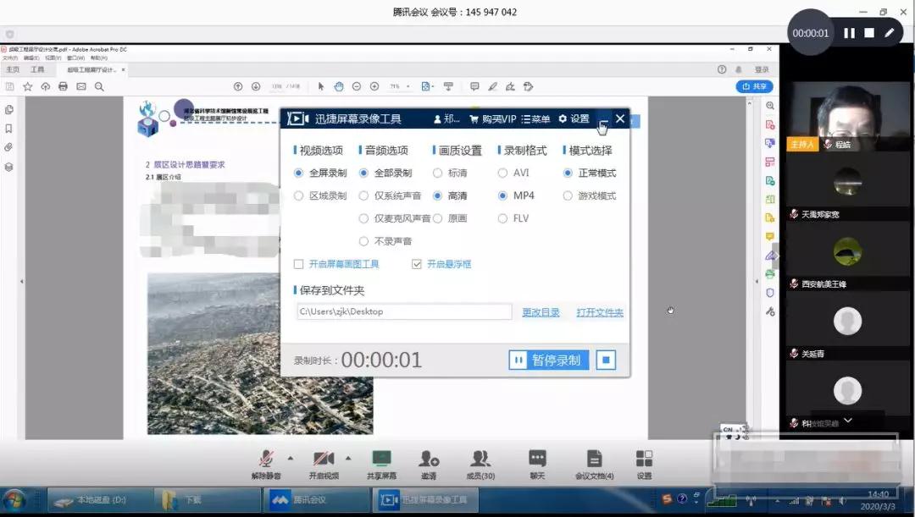
Task: Switch to the 工具 tab in Acrobat
Action: tap(37, 70)
